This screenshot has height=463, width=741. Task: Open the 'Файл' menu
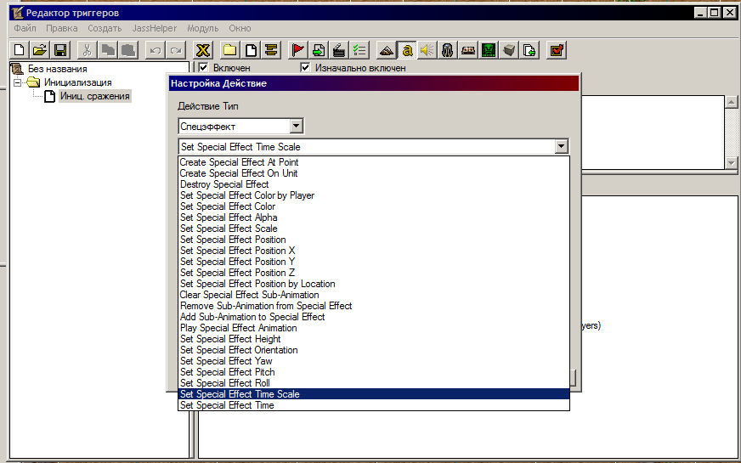tap(25, 28)
